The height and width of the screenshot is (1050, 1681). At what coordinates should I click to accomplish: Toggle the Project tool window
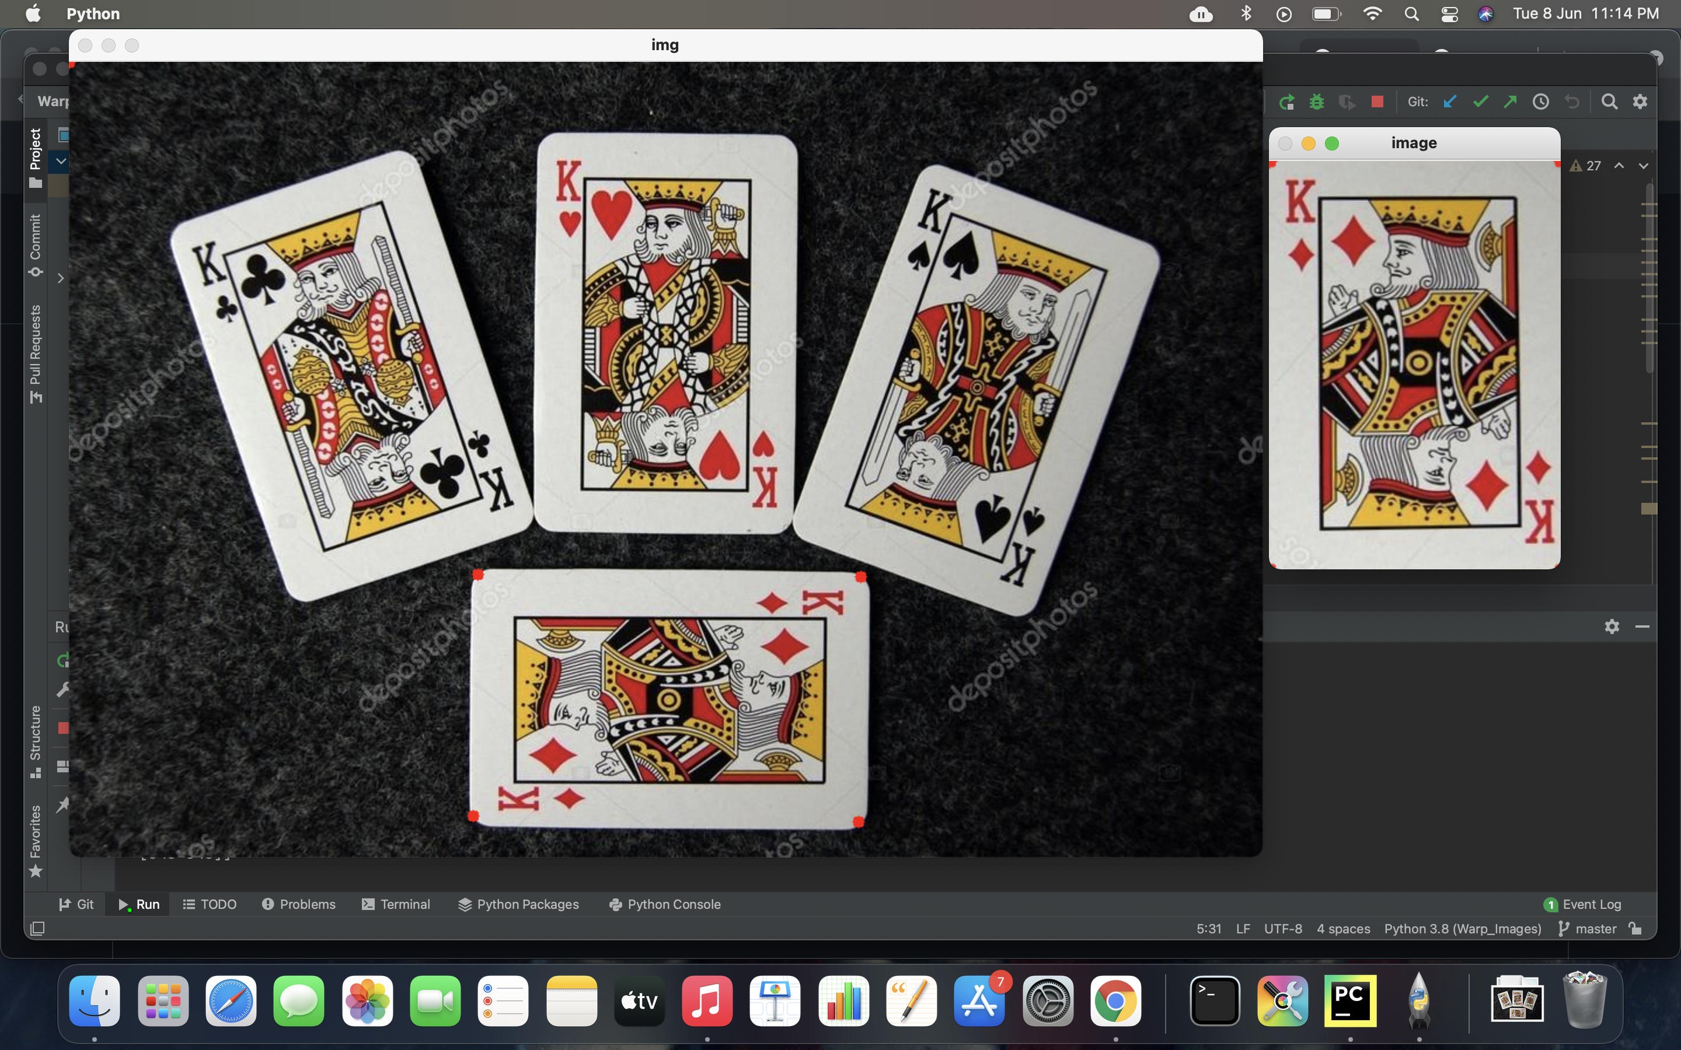click(36, 157)
